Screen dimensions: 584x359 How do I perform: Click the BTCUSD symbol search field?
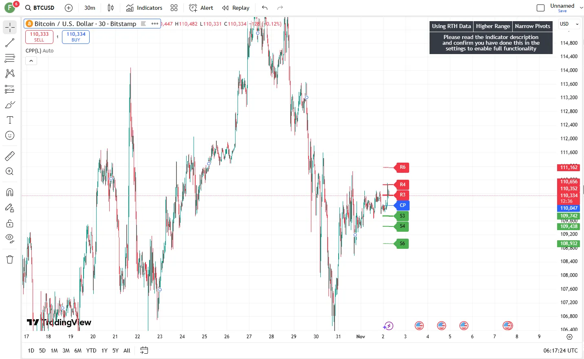coord(40,8)
